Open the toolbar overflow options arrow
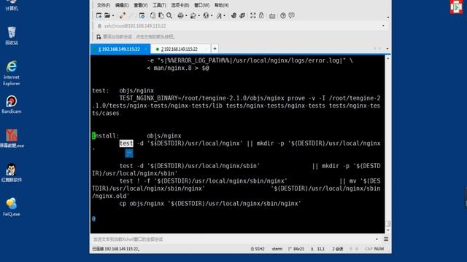 coord(387,17)
